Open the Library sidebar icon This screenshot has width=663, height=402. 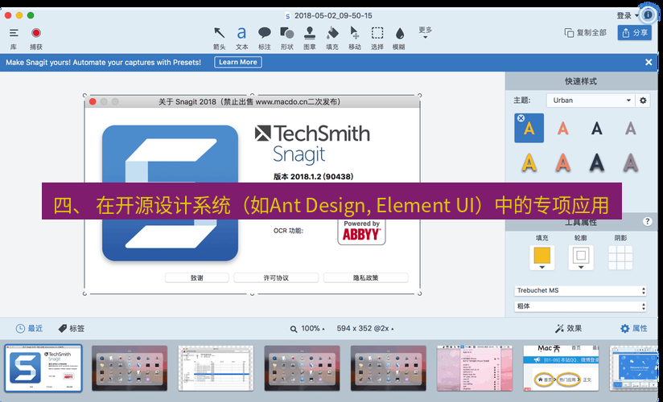click(14, 33)
